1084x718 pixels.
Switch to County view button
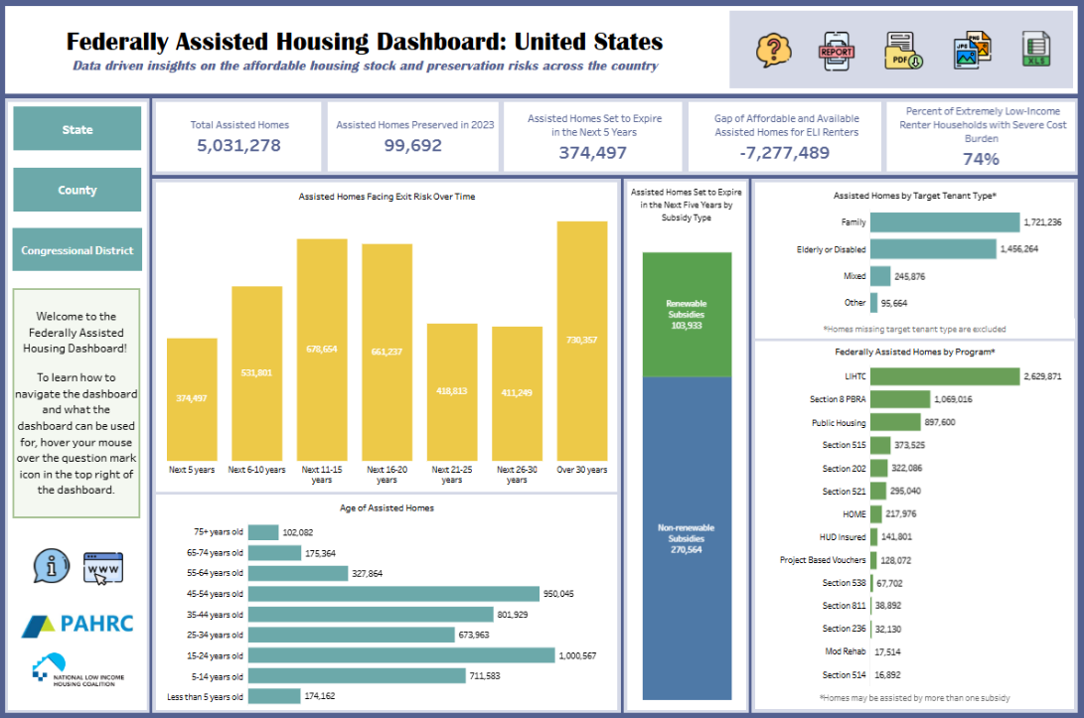pyautogui.click(x=77, y=190)
